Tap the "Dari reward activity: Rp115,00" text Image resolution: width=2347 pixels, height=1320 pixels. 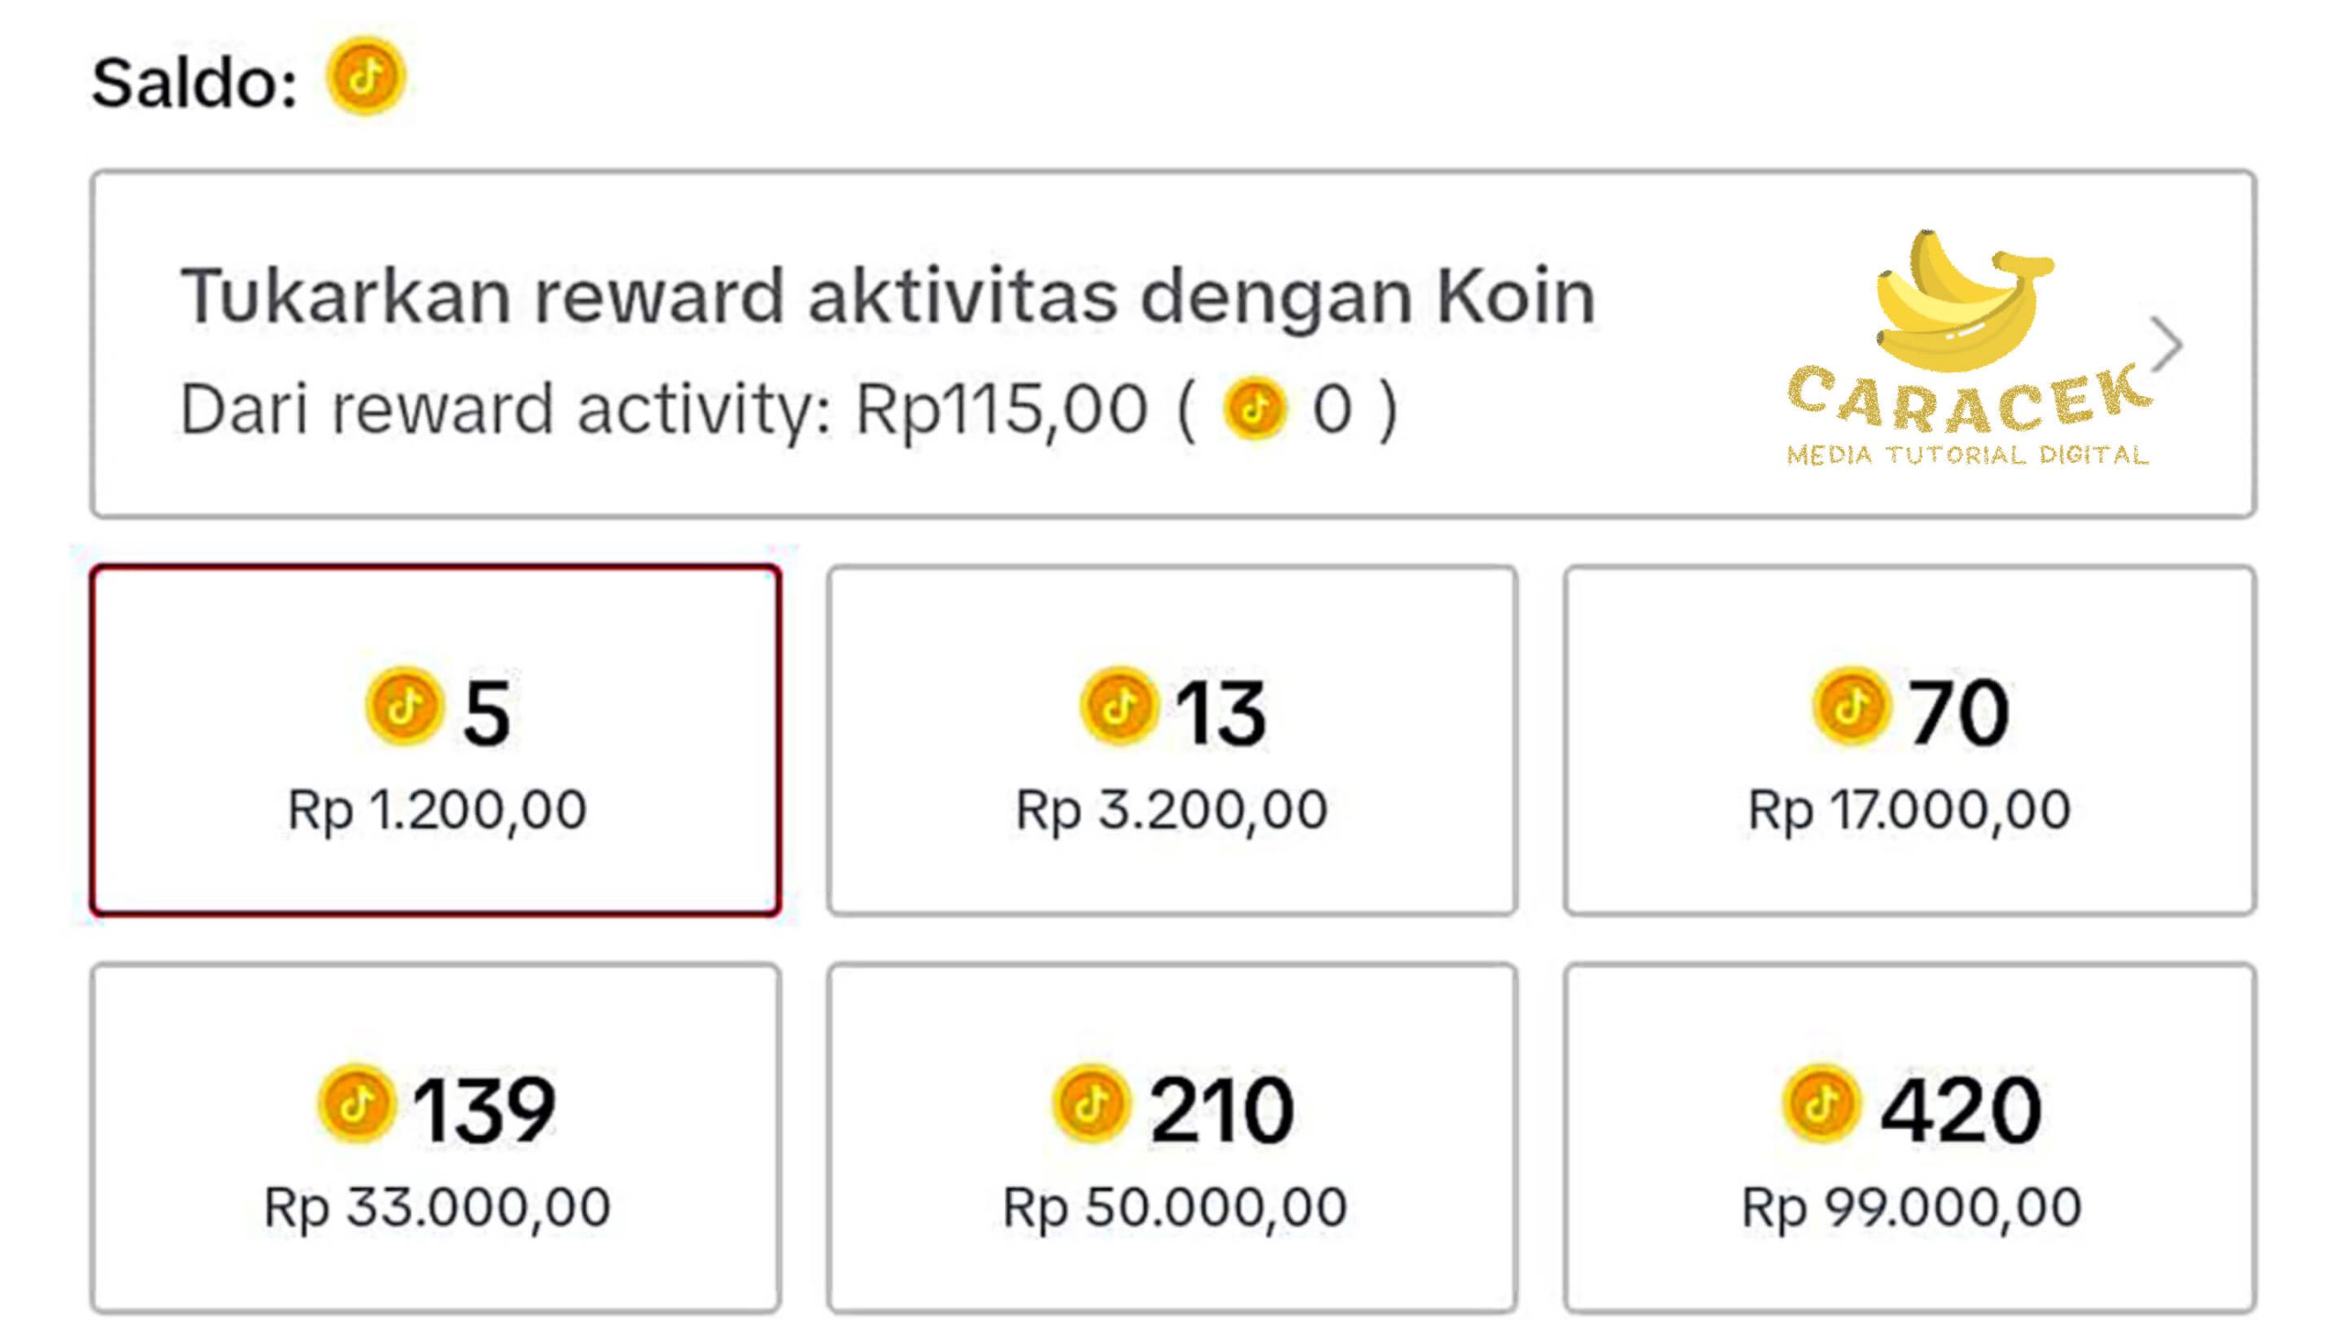664,409
